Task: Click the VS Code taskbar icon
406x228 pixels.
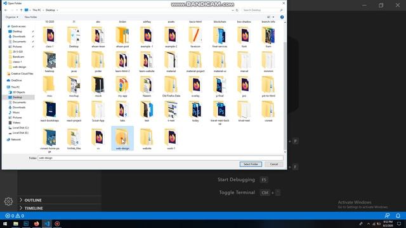Action: [x=47, y=224]
